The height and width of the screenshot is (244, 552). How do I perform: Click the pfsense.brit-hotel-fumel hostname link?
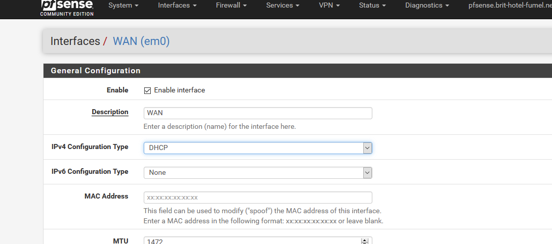coord(510,5)
